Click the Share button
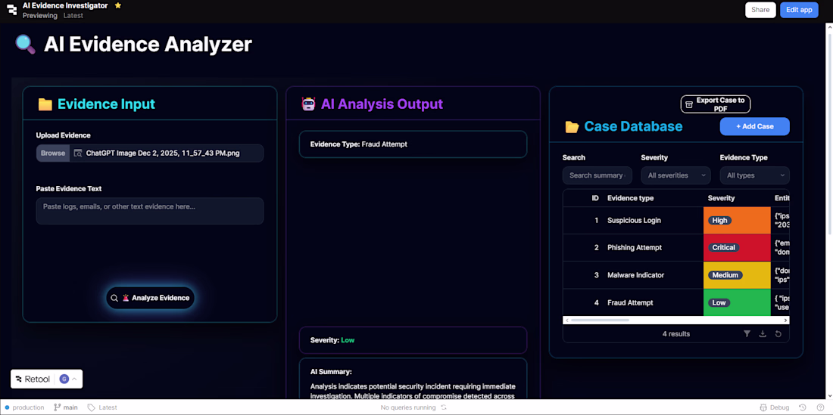833x415 pixels. pyautogui.click(x=760, y=10)
